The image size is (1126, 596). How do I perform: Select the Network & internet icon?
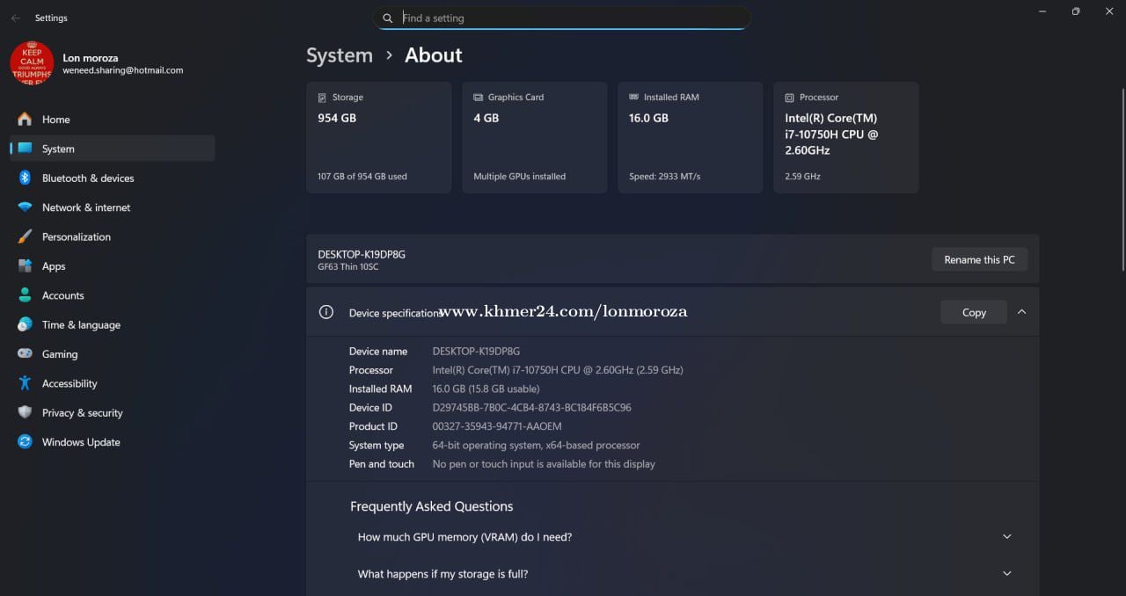[x=25, y=207]
